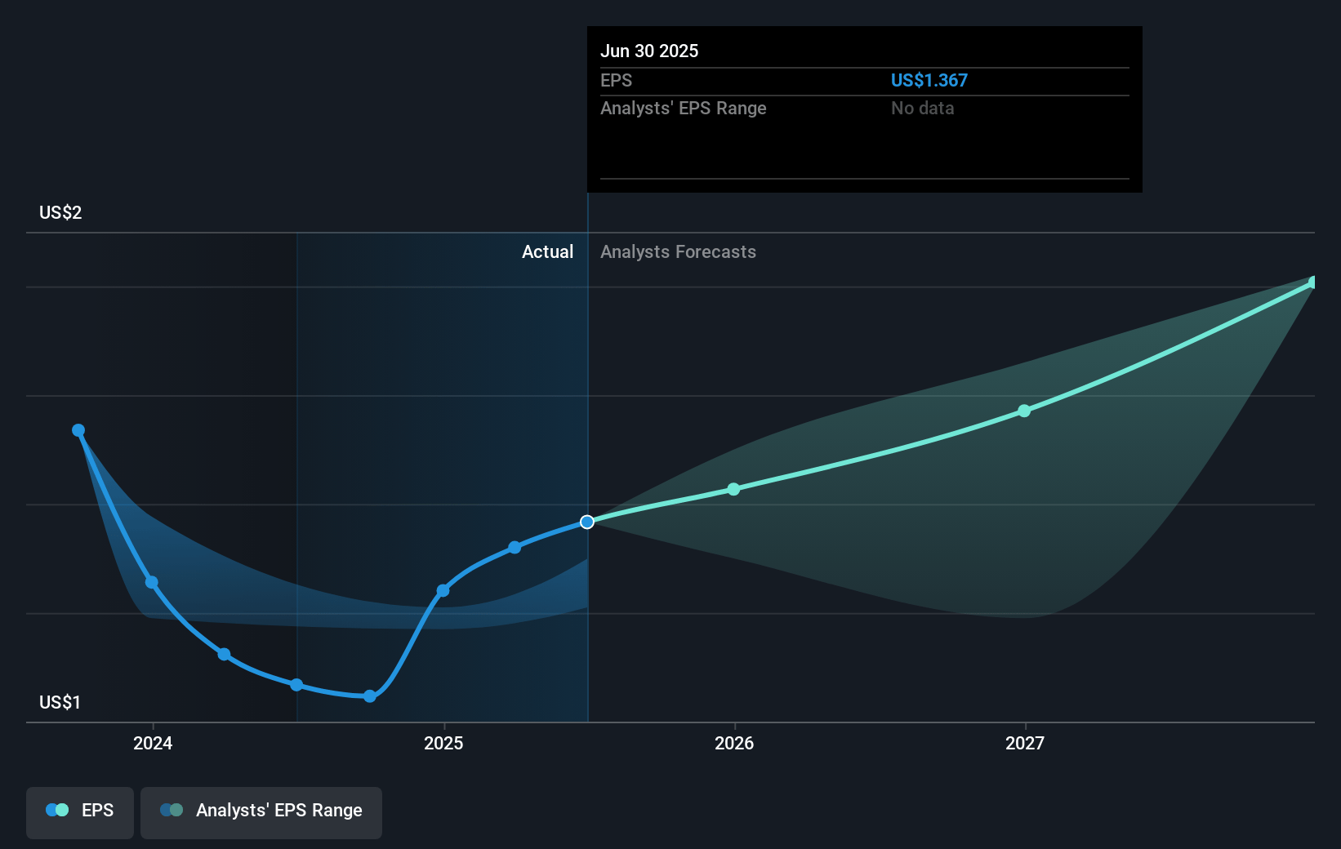The image size is (1341, 849).
Task: Click the EPS row label in the tooltip
Action: click(616, 80)
